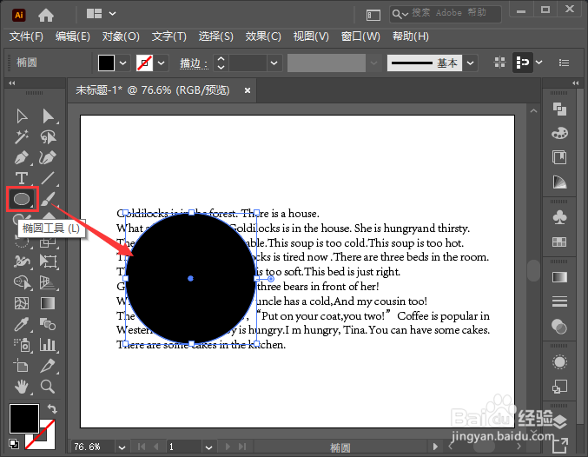Image resolution: width=588 pixels, height=457 pixels.
Task: Select the Mesh tool
Action: pyautogui.click(x=22, y=303)
